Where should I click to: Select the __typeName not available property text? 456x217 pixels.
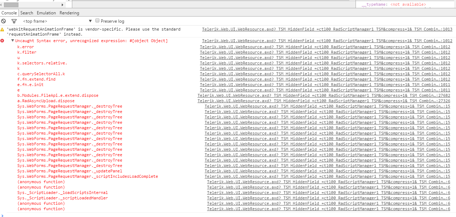pos(393,4)
